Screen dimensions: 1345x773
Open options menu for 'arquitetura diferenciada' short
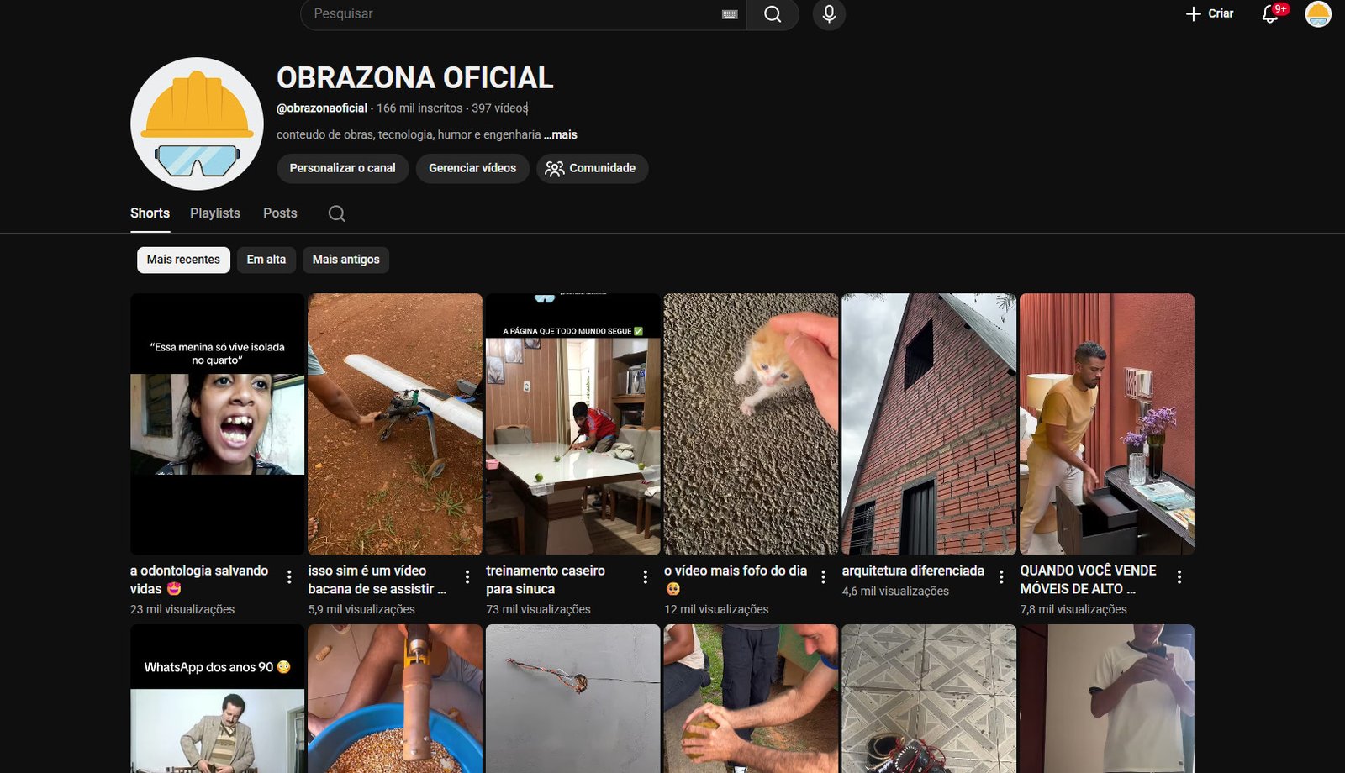(1001, 576)
